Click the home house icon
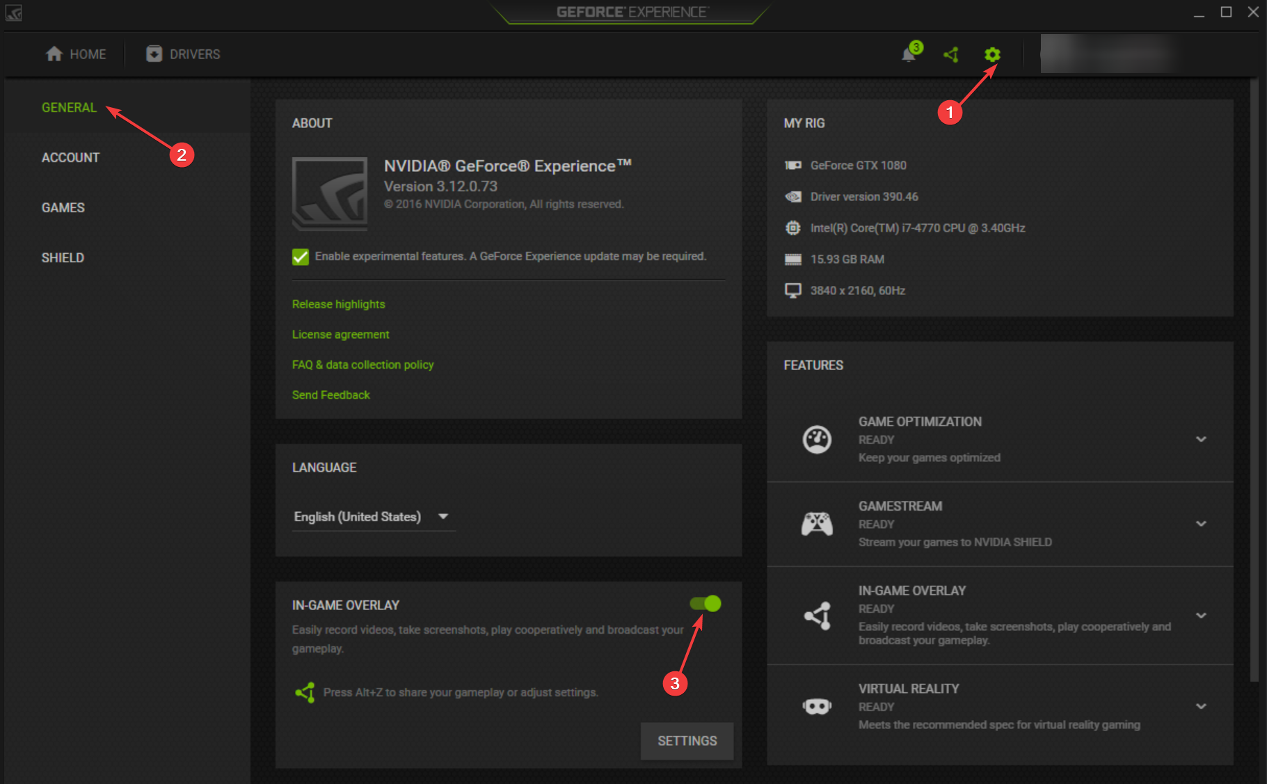This screenshot has height=784, width=1267. pyautogui.click(x=54, y=54)
